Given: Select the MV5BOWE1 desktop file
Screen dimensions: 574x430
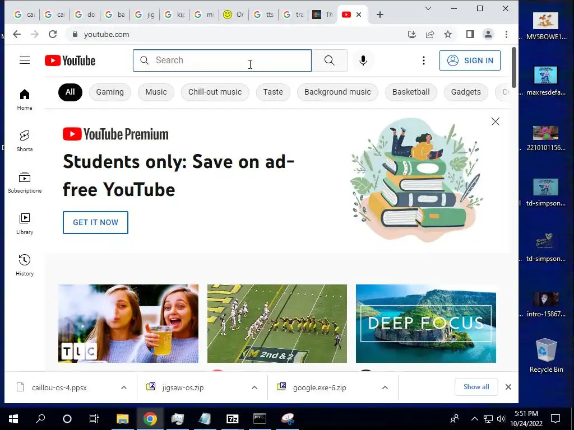Looking at the screenshot, I should coord(546,26).
